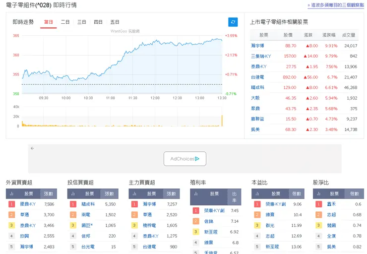Viewport: 367px width, 254px height.
Task: Open 信錦 in 殖利率 list
Action: [208, 221]
